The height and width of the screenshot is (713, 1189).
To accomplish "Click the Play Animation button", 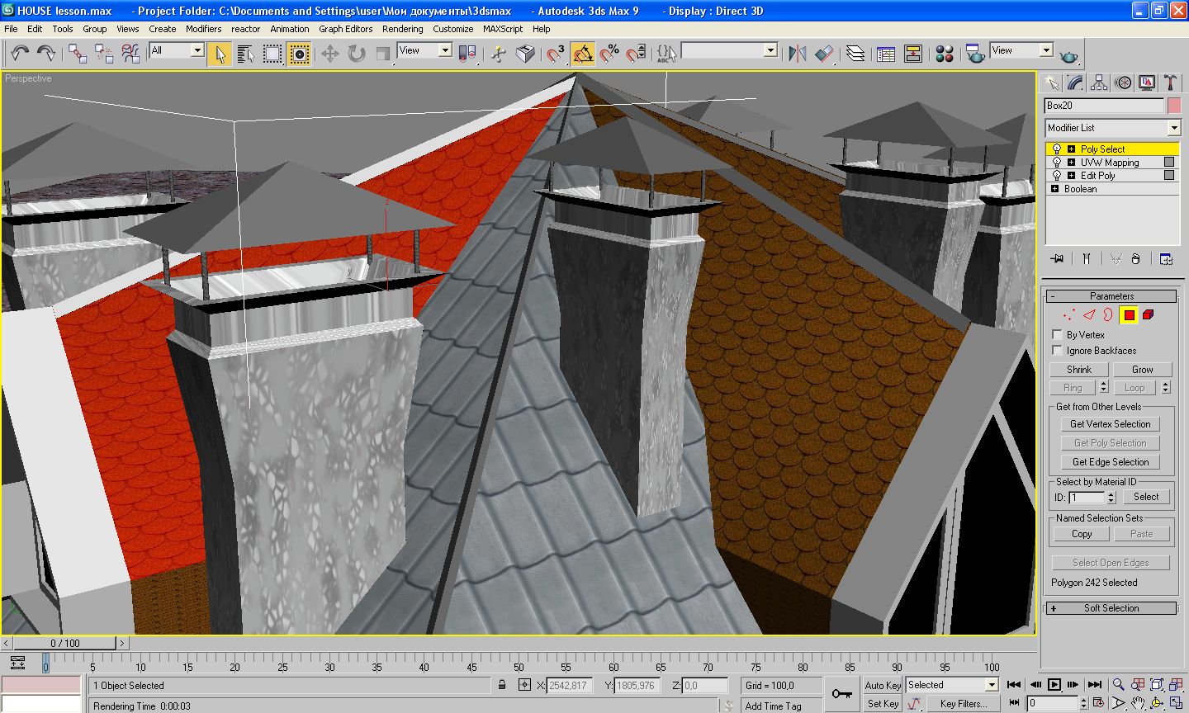I will pyautogui.click(x=1054, y=684).
